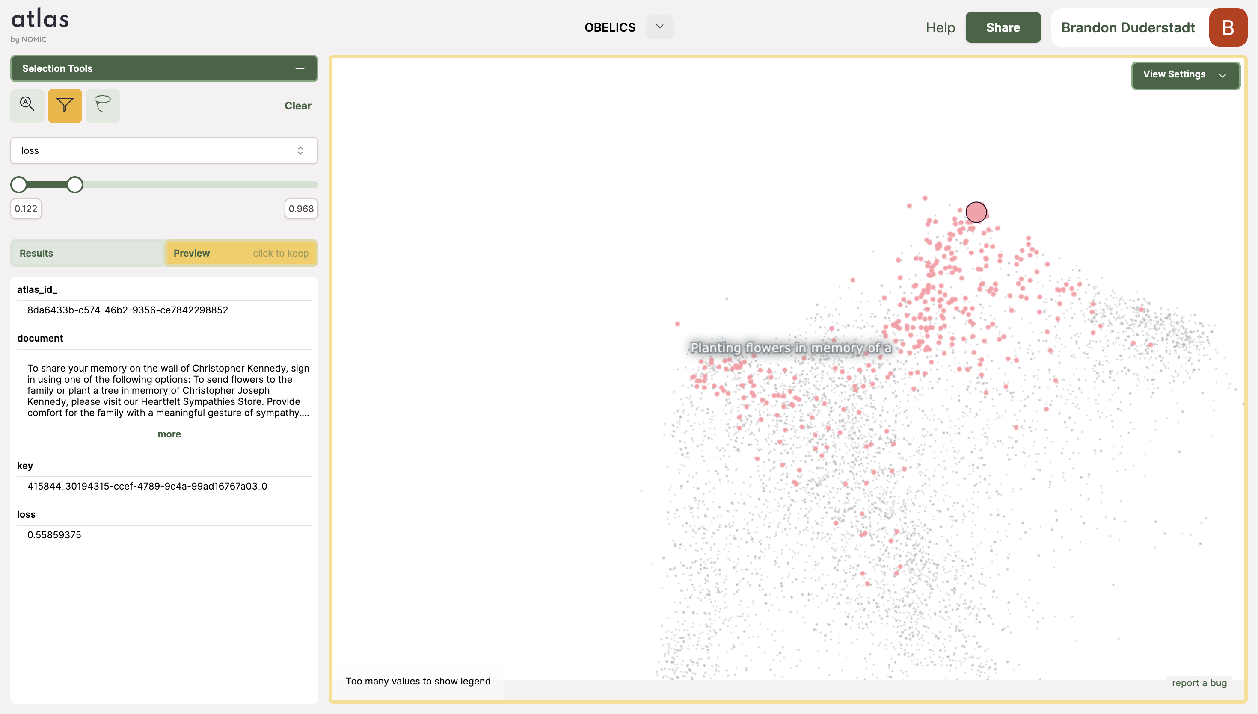Image resolution: width=1258 pixels, height=714 pixels.
Task: Toggle the filter funnel tool
Action: pos(65,105)
